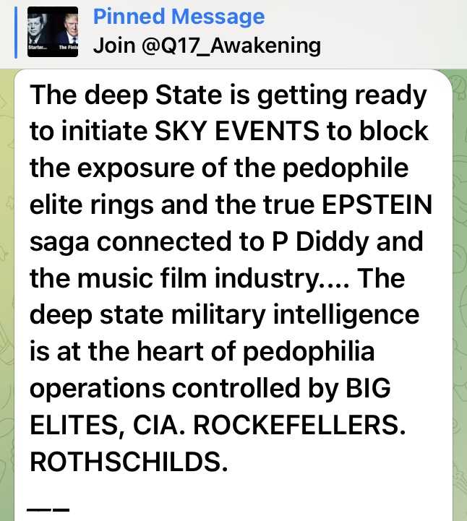The image size is (467, 521).
Task: Tap the word "EPSTEIN" in the message
Action: tap(377, 204)
